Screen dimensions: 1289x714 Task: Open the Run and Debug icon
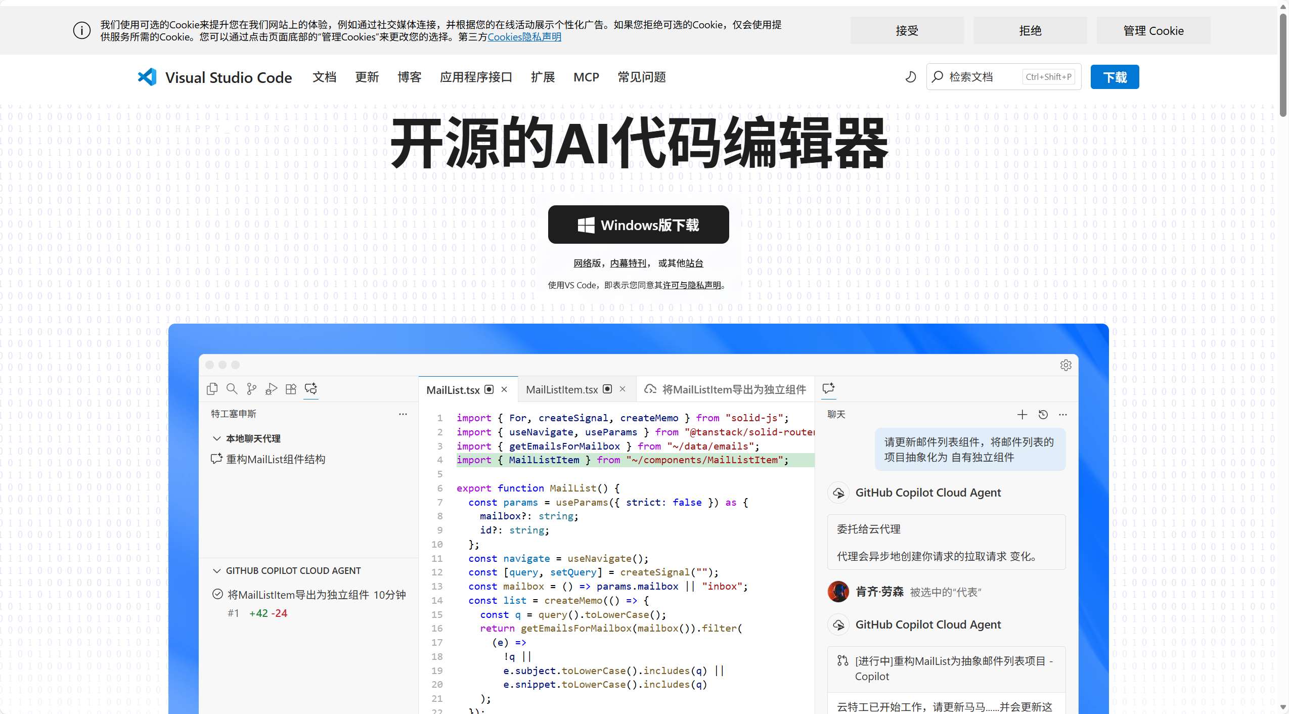click(271, 388)
